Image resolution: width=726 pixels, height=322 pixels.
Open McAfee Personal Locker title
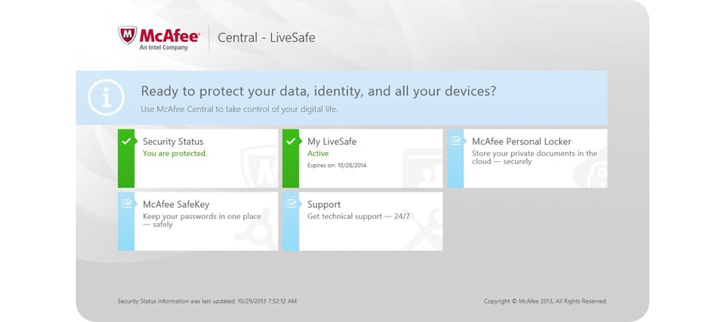[x=521, y=142]
